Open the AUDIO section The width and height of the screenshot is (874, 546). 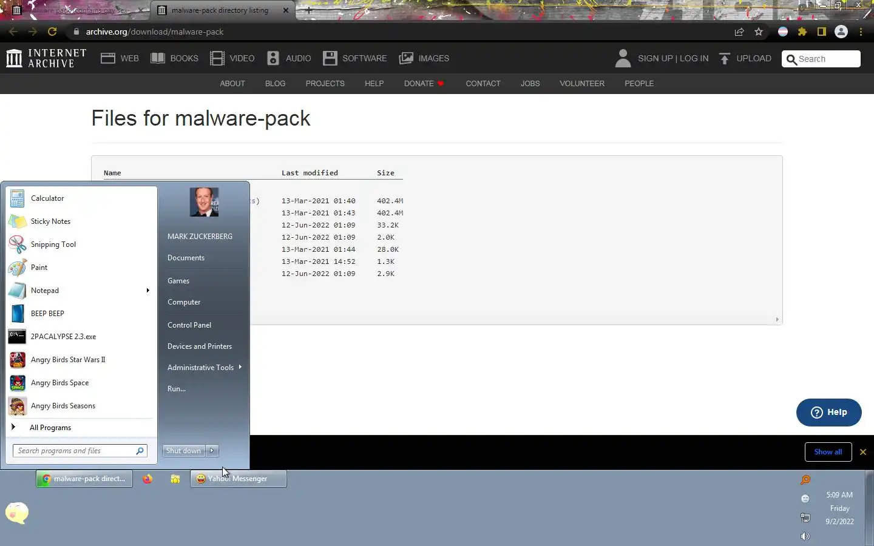pyautogui.click(x=289, y=58)
